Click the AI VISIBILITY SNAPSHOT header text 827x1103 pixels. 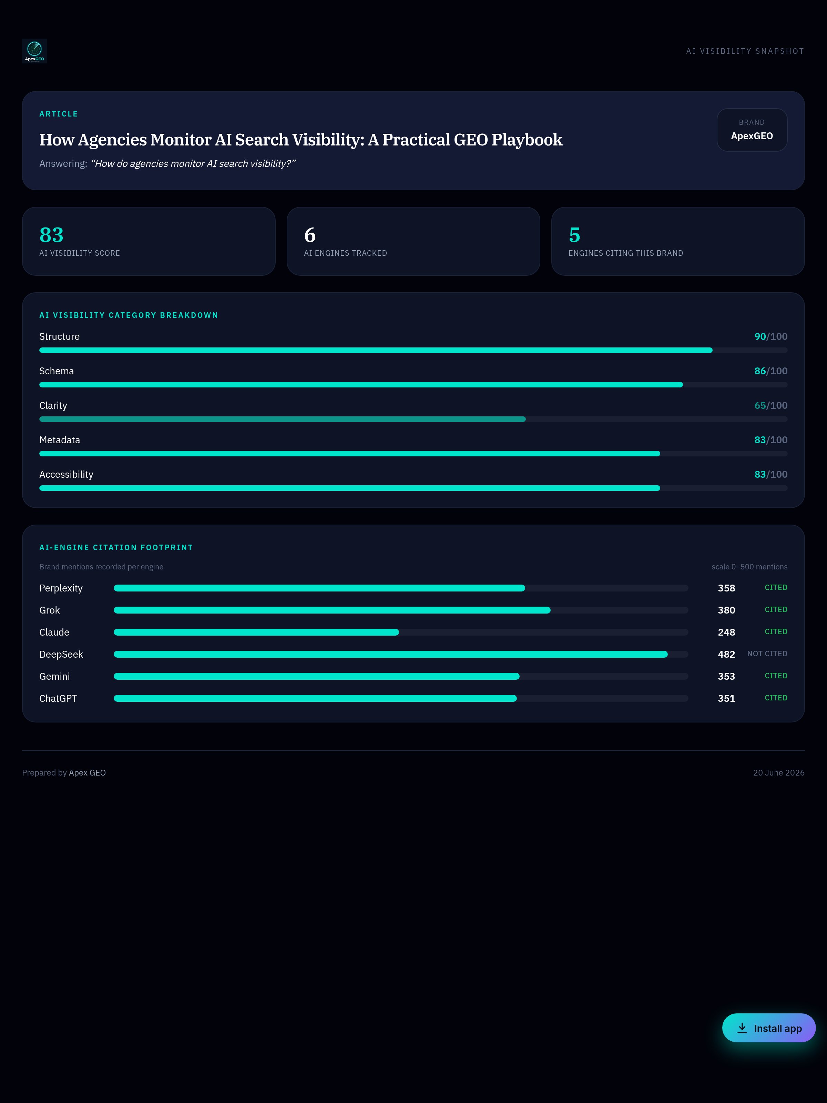(745, 51)
